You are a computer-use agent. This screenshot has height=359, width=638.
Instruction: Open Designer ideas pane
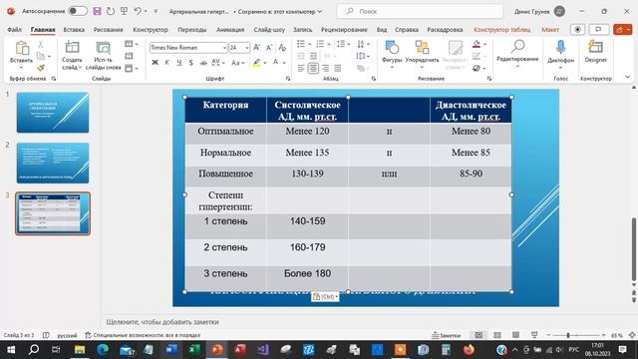pos(595,47)
